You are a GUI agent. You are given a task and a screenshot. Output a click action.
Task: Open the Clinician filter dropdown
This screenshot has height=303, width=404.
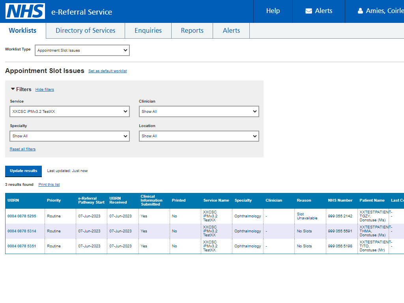[199, 112]
